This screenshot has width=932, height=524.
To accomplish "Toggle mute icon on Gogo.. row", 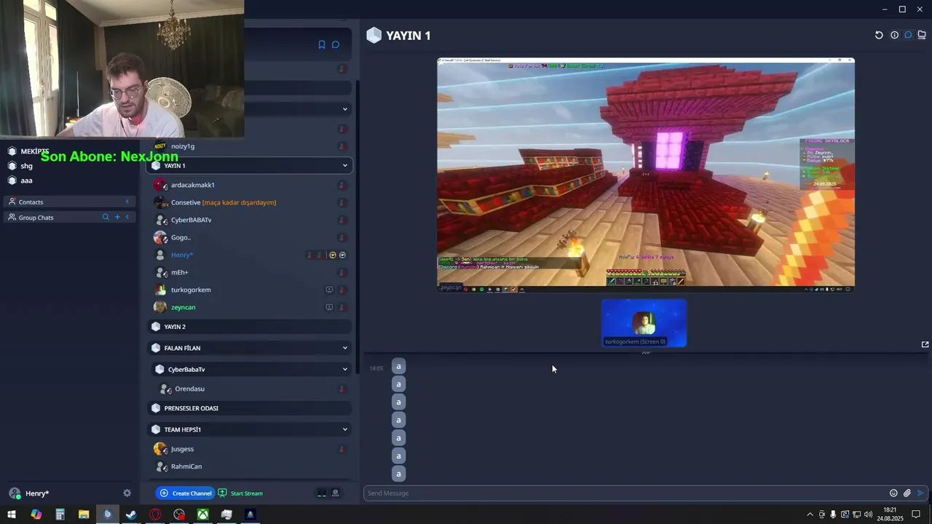I will [x=342, y=237].
